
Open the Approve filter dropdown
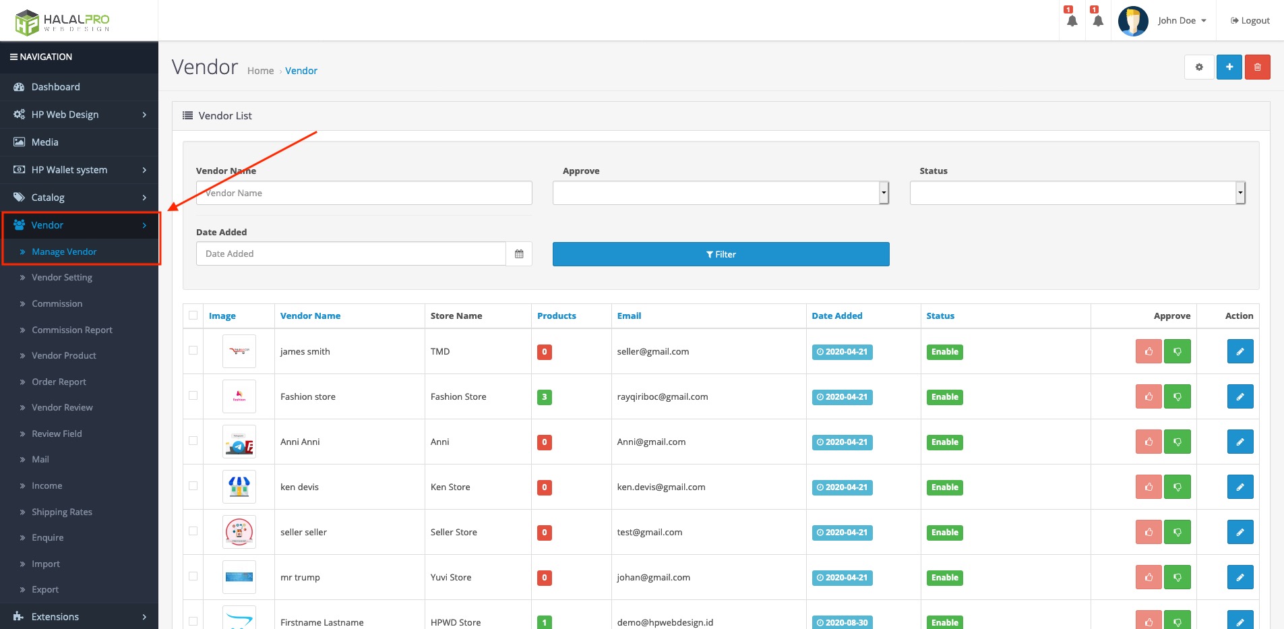click(x=721, y=193)
